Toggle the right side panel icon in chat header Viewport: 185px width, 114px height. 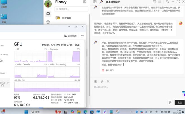(x=154, y=2)
